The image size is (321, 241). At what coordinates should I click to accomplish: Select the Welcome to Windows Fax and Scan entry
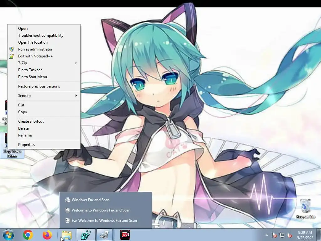pos(106,210)
